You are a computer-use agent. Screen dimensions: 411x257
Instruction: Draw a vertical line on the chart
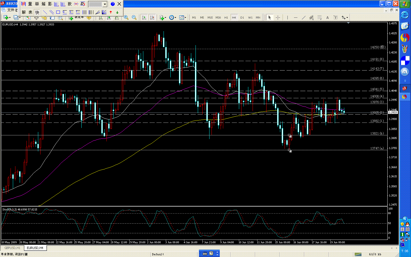[287, 18]
